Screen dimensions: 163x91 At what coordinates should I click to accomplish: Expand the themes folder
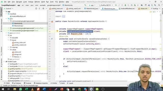(10, 57)
